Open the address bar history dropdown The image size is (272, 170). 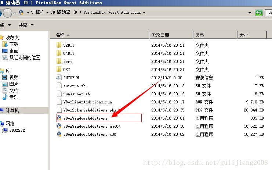(x=250, y=13)
